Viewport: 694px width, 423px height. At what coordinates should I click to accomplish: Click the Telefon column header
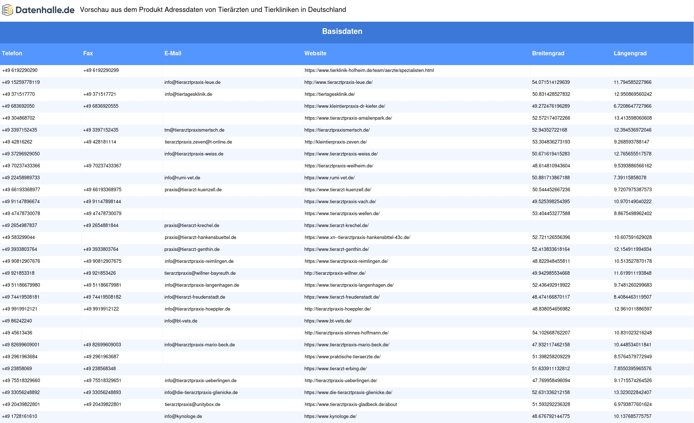tap(12, 53)
